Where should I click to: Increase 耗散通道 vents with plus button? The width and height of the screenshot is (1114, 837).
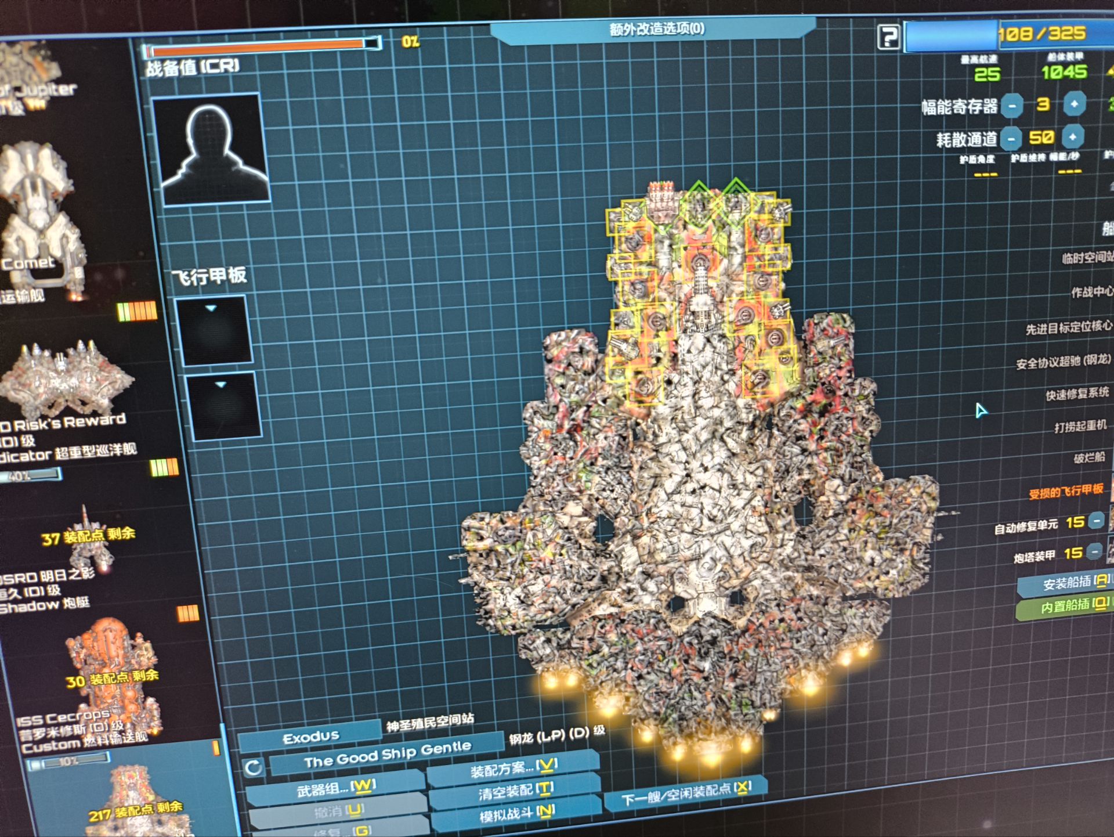tap(1072, 138)
